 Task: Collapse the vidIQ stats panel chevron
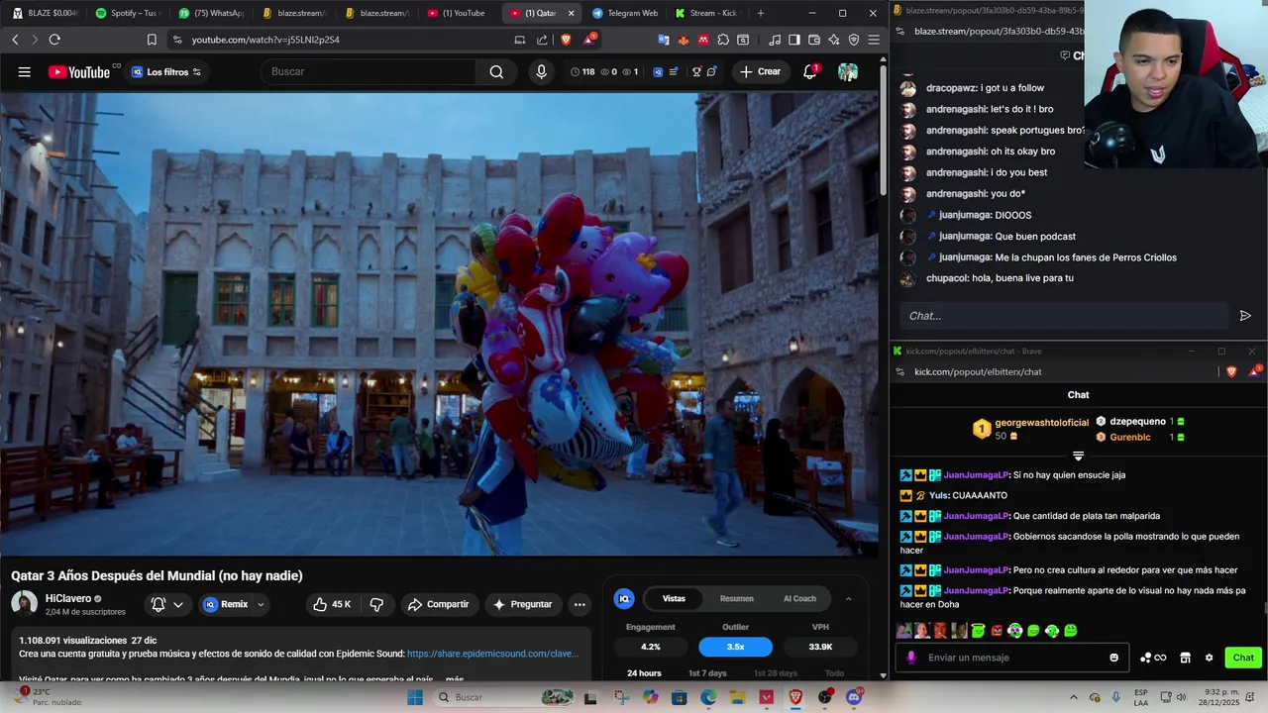(848, 598)
